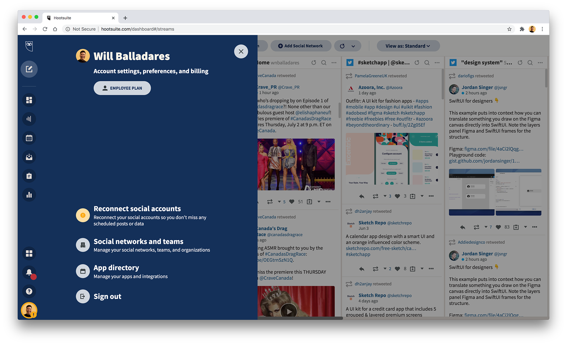This screenshot has height=345, width=567.
Task: Open gist.github.com/jordansinger link
Action: tap(484, 161)
